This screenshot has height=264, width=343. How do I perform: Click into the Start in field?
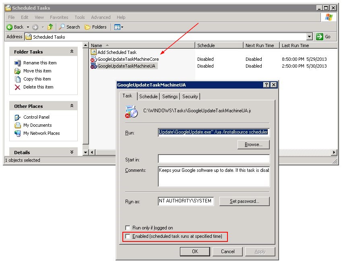pyautogui.click(x=214, y=159)
